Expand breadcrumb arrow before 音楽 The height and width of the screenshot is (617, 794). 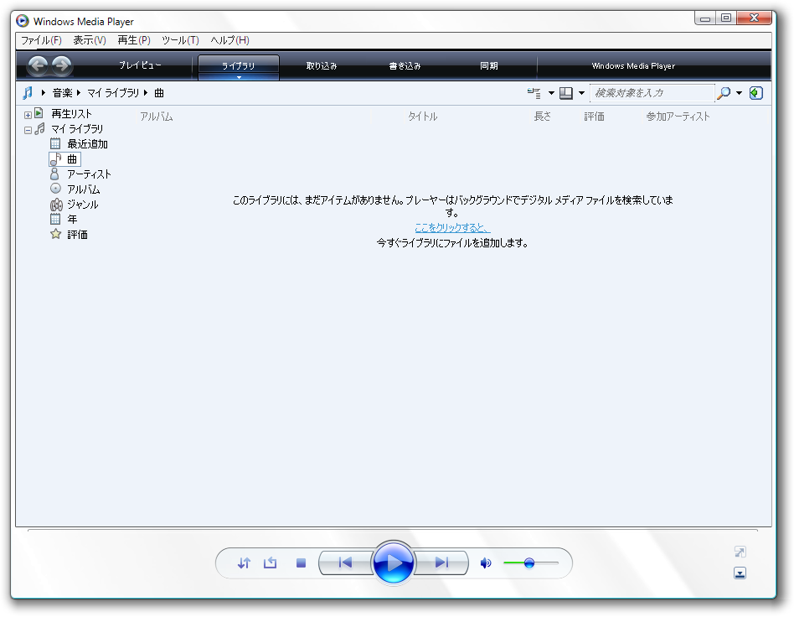pyautogui.click(x=44, y=93)
